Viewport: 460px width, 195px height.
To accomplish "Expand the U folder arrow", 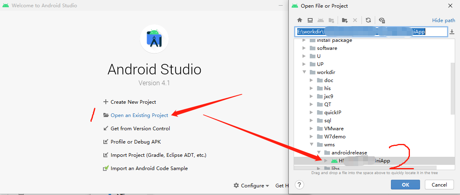I will 304,56.
